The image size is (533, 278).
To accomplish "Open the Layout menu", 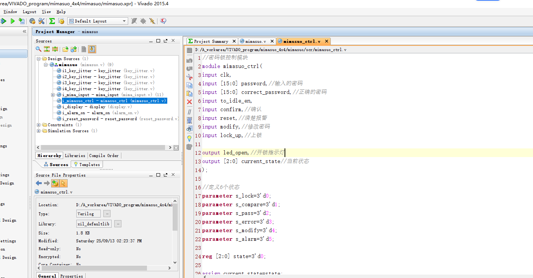I will click(29, 12).
